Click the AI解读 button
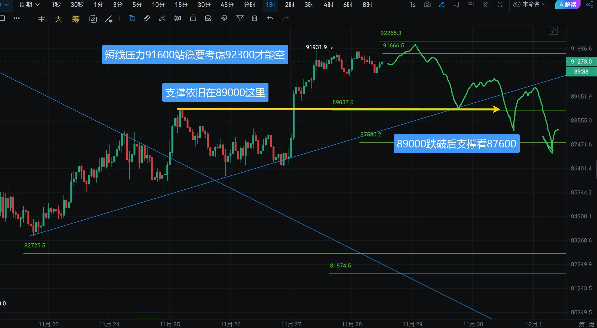Image resolution: width=597 pixels, height=328 pixels. [568, 5]
